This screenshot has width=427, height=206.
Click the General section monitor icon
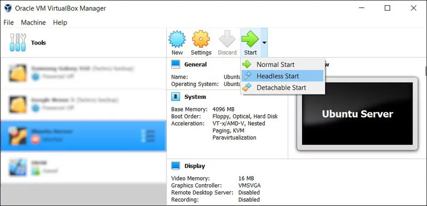pos(175,64)
